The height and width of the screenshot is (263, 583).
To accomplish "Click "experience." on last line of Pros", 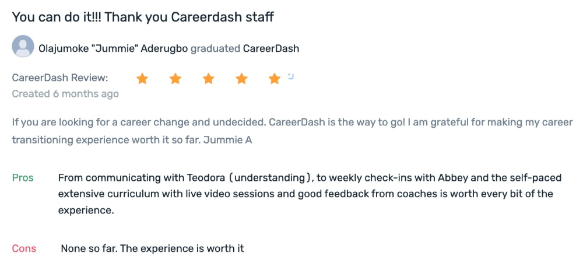I will tap(86, 210).
